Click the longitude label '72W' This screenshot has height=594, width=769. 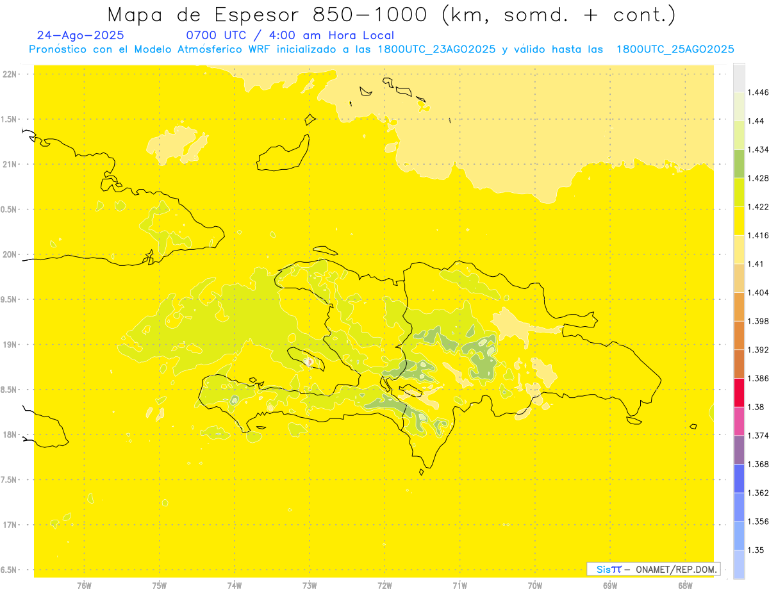(384, 586)
